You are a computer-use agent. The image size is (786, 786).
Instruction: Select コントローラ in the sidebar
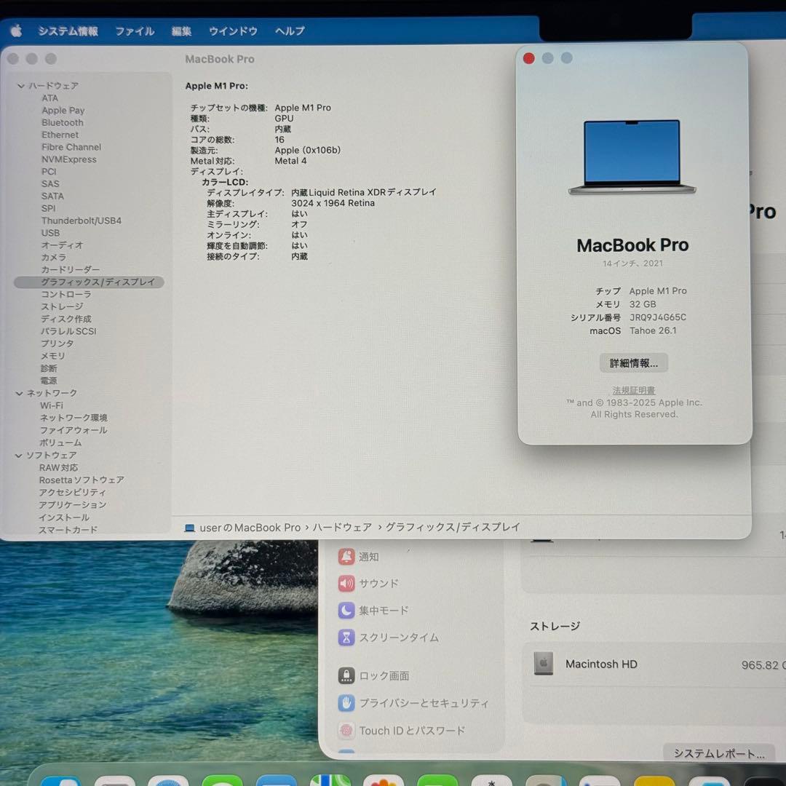[x=66, y=294]
